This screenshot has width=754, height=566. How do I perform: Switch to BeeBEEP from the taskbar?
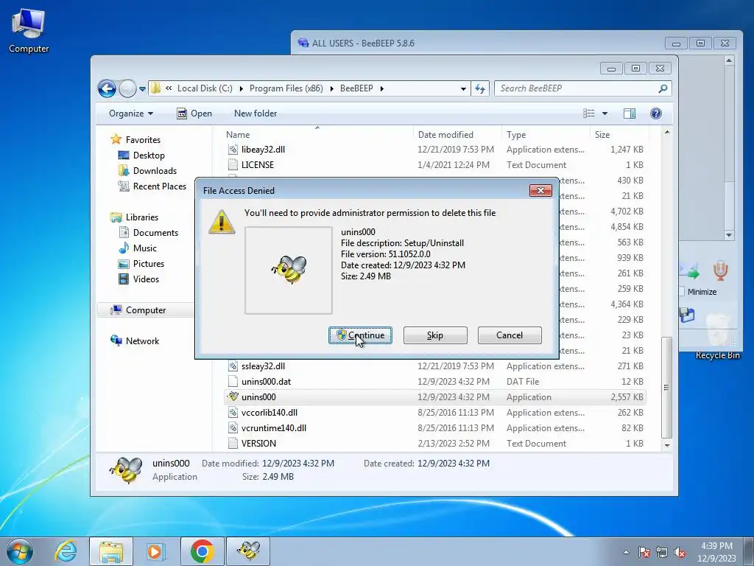click(x=248, y=551)
